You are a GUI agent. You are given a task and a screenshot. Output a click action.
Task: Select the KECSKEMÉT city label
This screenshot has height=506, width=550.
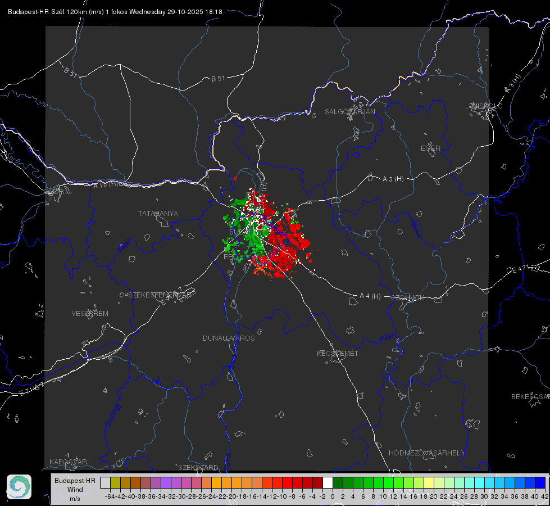(x=338, y=353)
